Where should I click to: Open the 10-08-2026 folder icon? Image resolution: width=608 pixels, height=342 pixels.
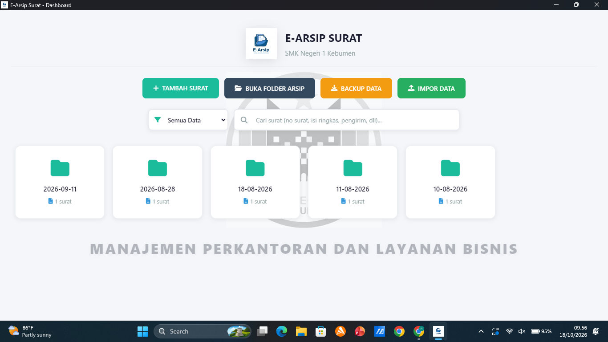tap(450, 168)
